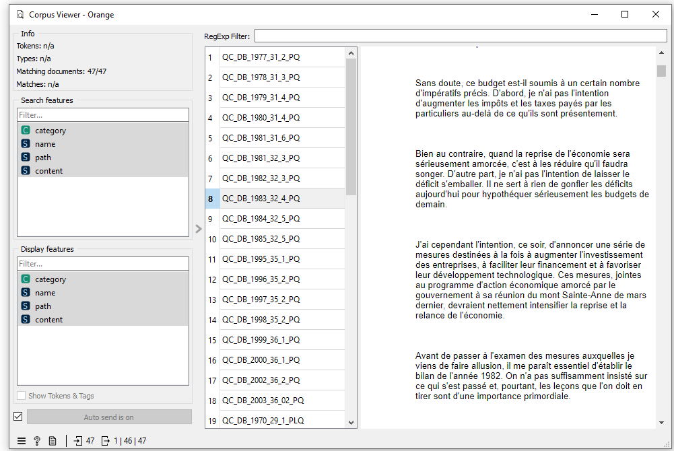Click the Search features filter box
674x451 pixels.
(x=103, y=115)
